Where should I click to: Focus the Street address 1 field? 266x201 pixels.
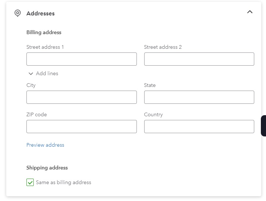pos(81,59)
